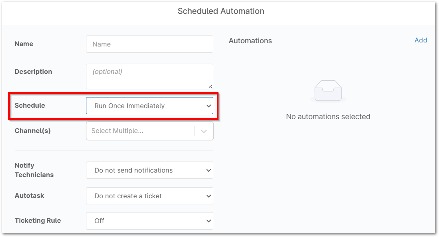Viewport: 439px width, 237px height.
Task: Select the No automations selected message
Action: (x=328, y=116)
